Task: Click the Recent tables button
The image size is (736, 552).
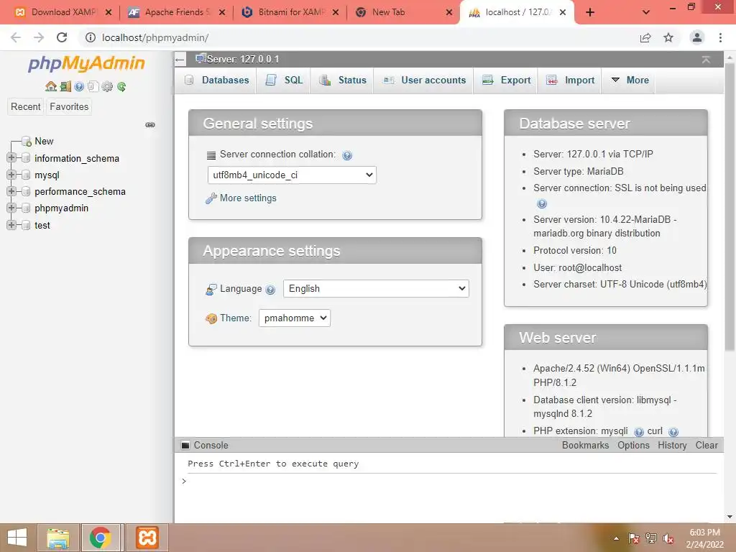Action: [x=26, y=106]
